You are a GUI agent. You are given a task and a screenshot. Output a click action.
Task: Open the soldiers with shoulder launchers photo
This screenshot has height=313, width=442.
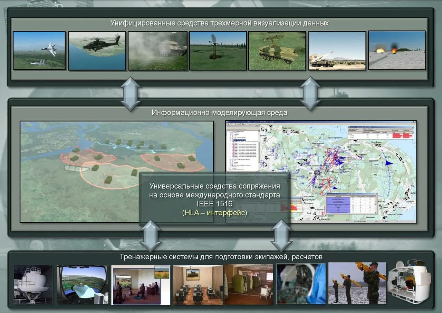tap(357, 283)
